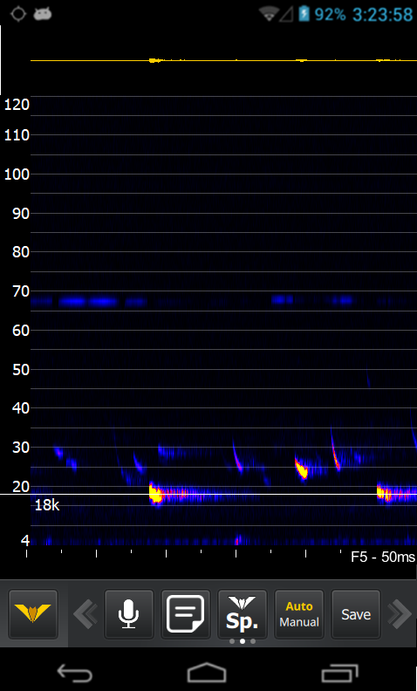
Task: Open the notes text icon button
Action: tap(185, 614)
